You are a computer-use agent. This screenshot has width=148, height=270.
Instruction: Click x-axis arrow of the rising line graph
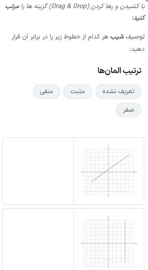pos(136,172)
